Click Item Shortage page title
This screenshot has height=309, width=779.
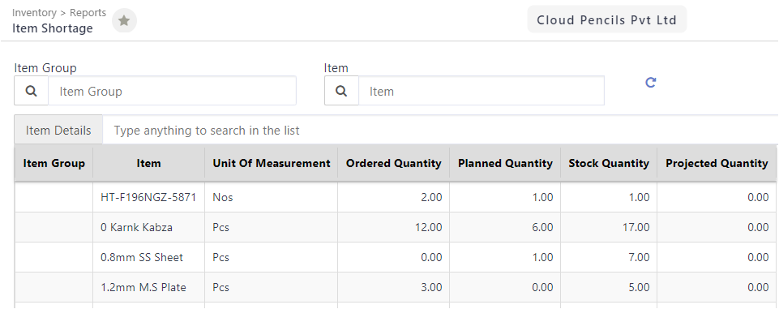[53, 28]
